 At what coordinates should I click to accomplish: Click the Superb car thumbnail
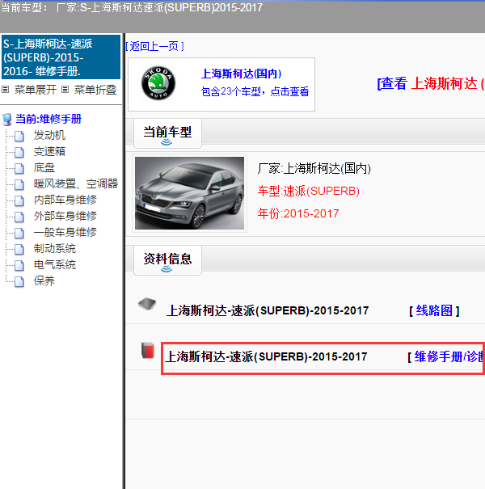190,193
